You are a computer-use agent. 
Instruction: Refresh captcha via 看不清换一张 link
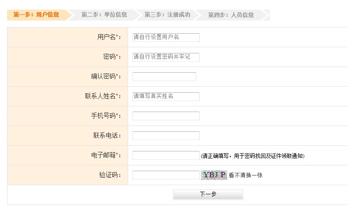[246, 175]
